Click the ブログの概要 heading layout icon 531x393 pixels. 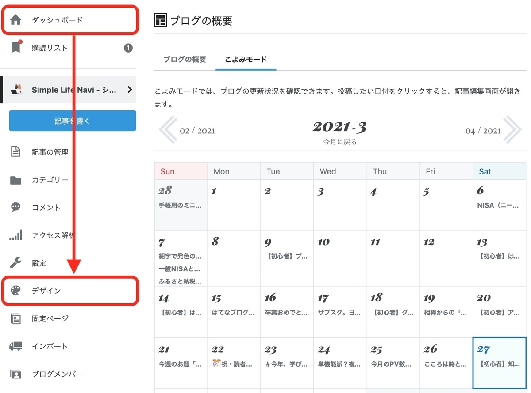(x=161, y=20)
